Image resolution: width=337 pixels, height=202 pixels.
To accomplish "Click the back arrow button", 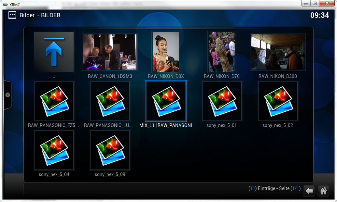I will point(309,191).
